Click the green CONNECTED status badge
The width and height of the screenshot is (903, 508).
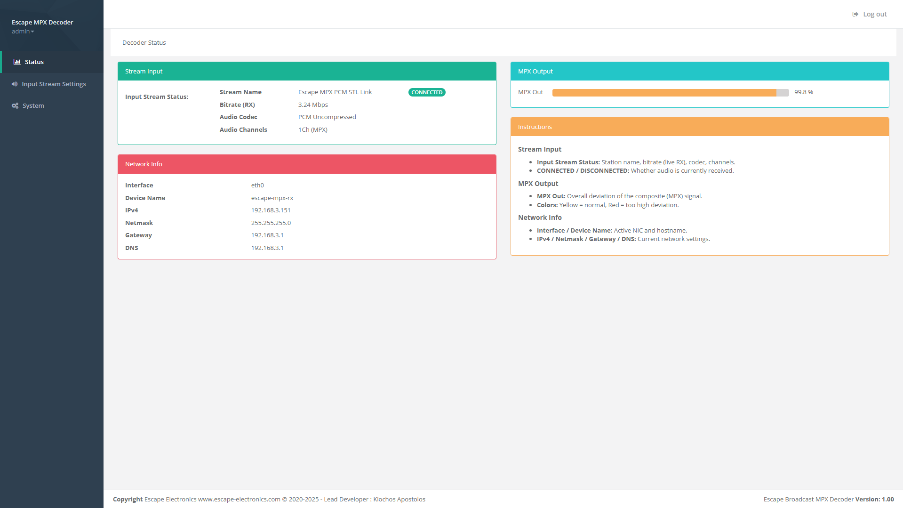click(x=426, y=92)
